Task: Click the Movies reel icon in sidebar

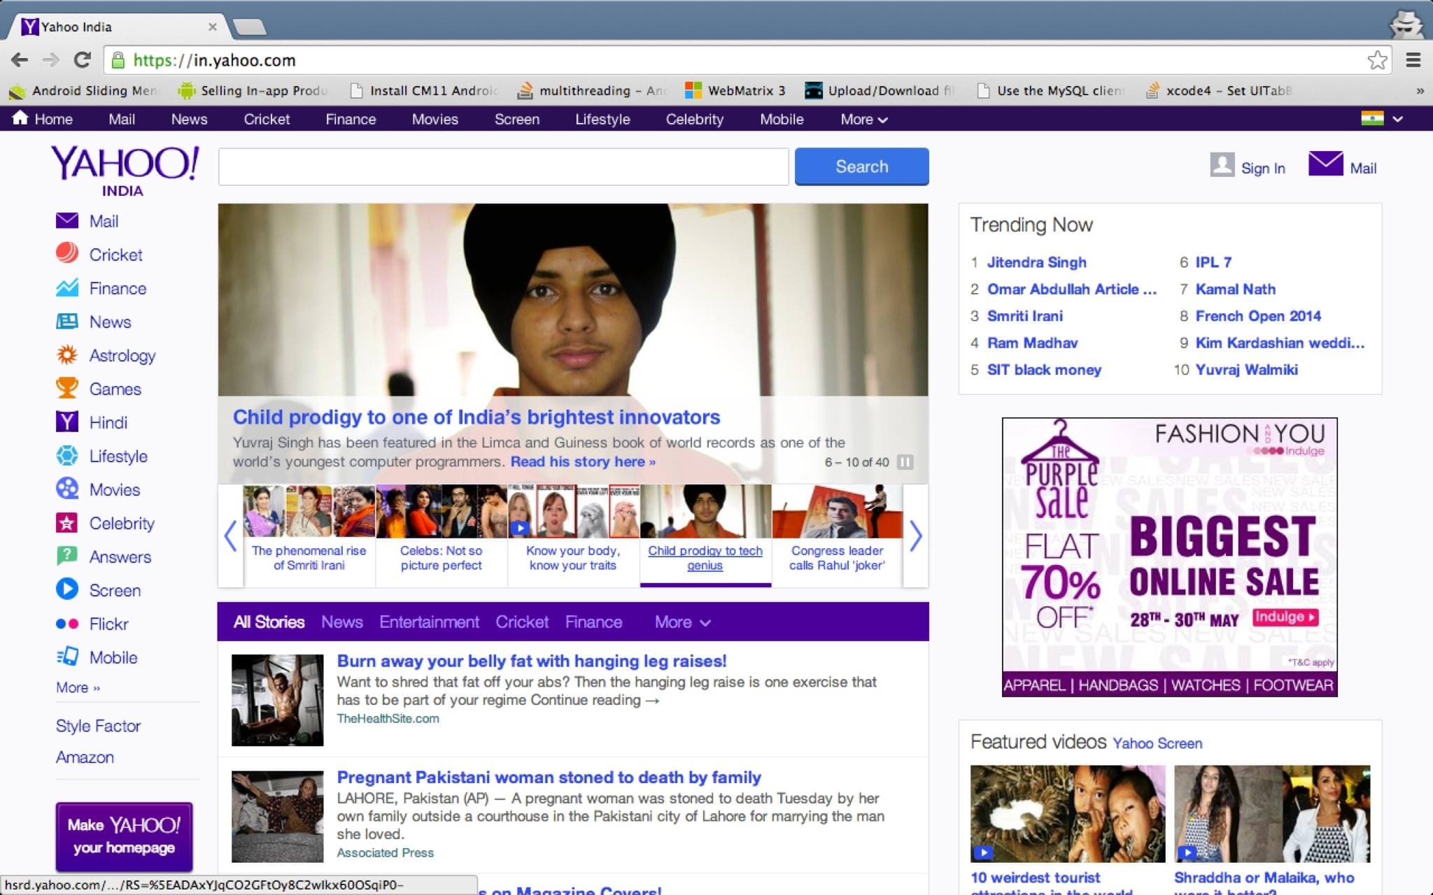Action: [x=67, y=489]
